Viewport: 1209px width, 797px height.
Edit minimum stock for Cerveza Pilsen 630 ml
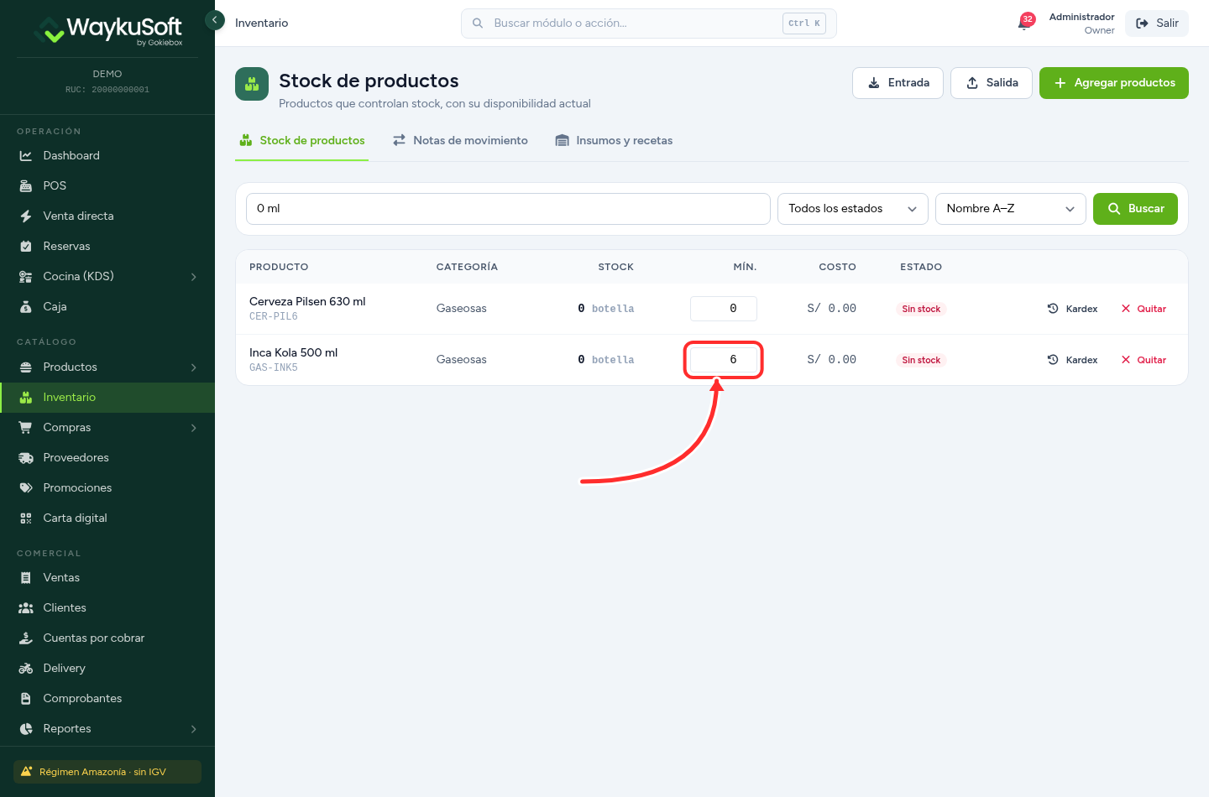pos(724,309)
